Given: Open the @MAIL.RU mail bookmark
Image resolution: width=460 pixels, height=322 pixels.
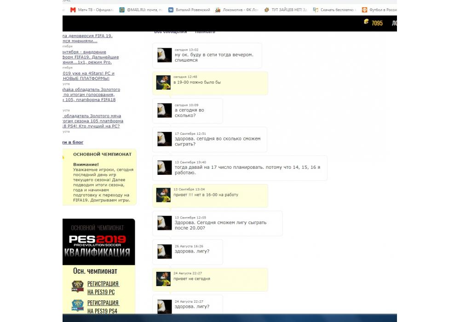Looking at the screenshot, I should tap(141, 10).
